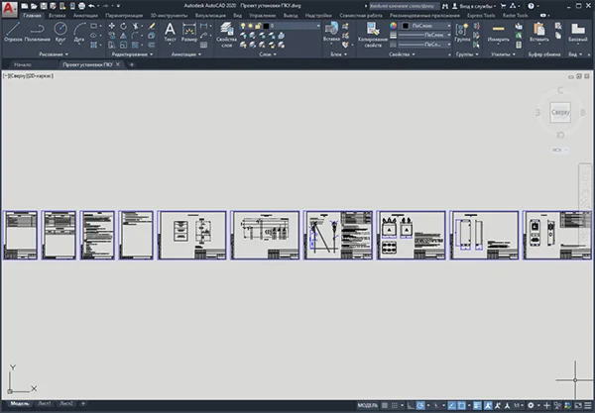Screen dimensions: 595x413
Task: Select the Полилиния (Polyline) tool
Action: [38, 31]
